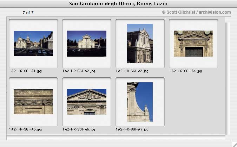
Task: Click filename 1A2-I-R-SGI-A4.jpg
Action: (x=185, y=71)
